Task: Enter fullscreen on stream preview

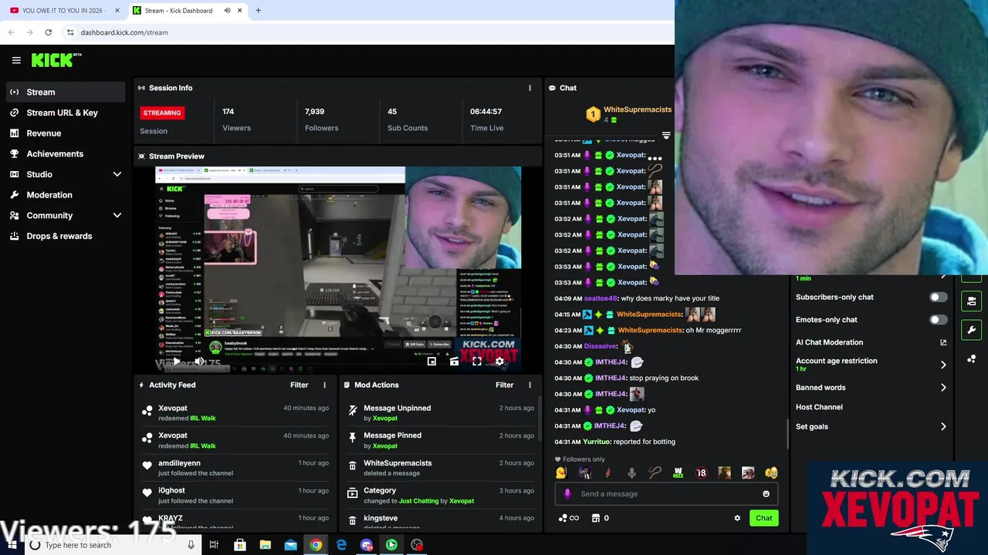Action: click(477, 361)
